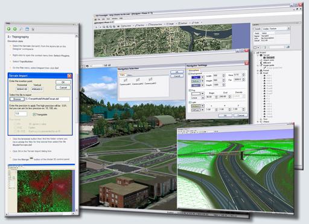Click the white Fog color swatch
The image size is (309, 224).
click(196, 94)
